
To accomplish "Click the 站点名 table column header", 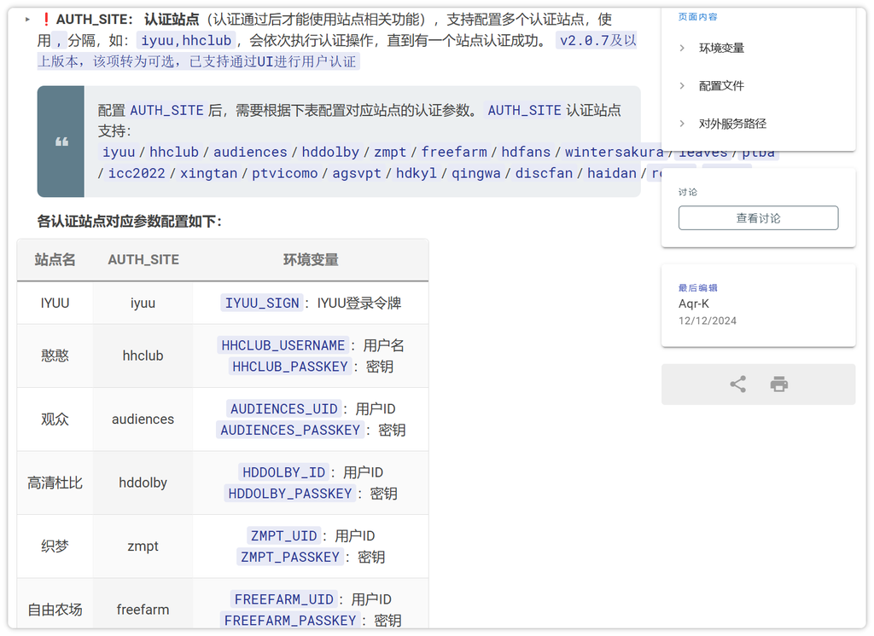I will pyautogui.click(x=55, y=260).
